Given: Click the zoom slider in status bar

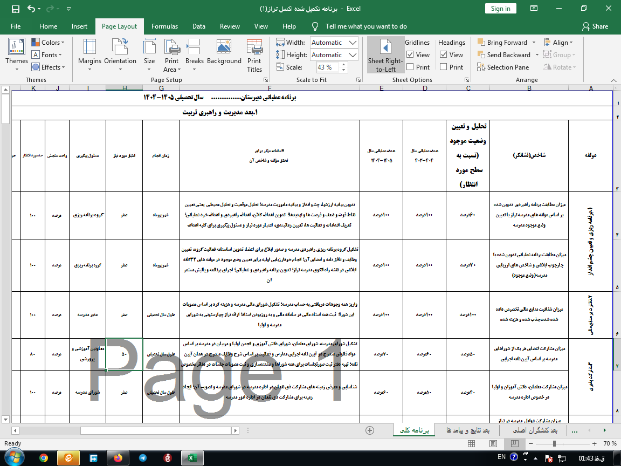Looking at the screenshot, I should click(x=554, y=443).
